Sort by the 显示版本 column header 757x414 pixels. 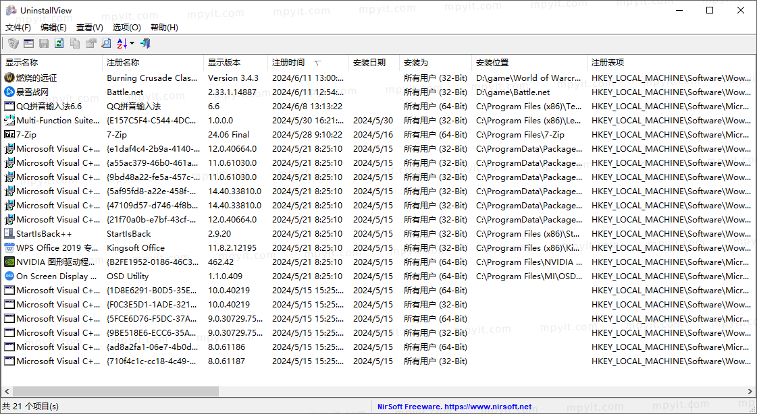(236, 63)
